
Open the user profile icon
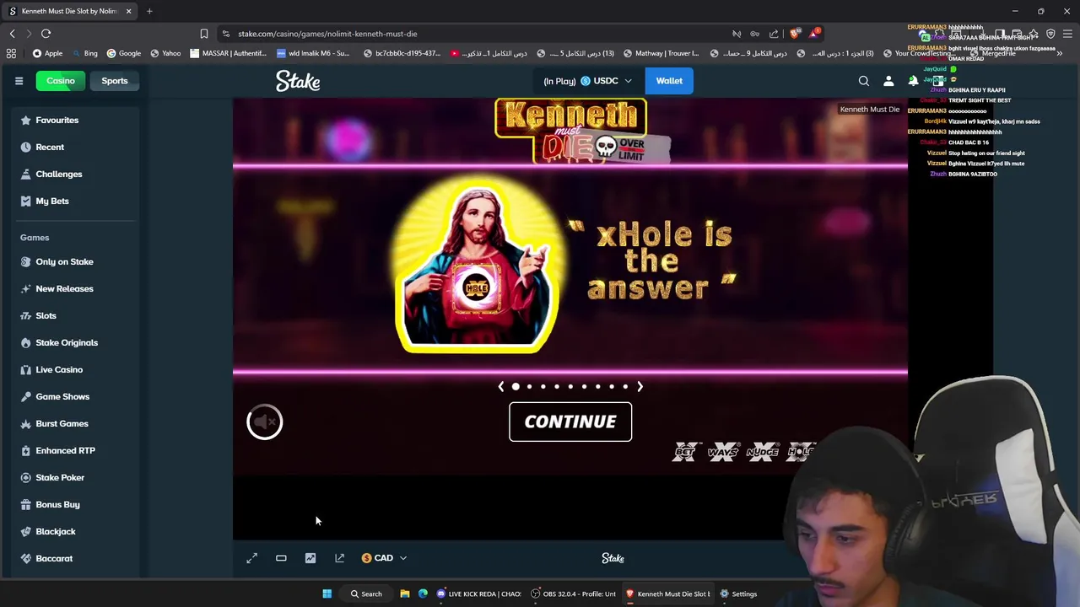click(888, 81)
